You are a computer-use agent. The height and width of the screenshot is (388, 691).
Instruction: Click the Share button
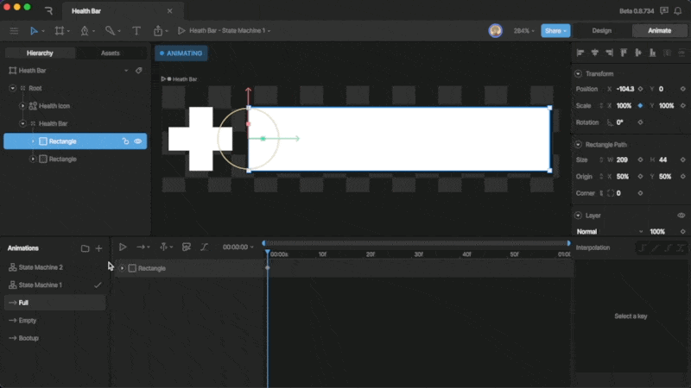pyautogui.click(x=555, y=31)
